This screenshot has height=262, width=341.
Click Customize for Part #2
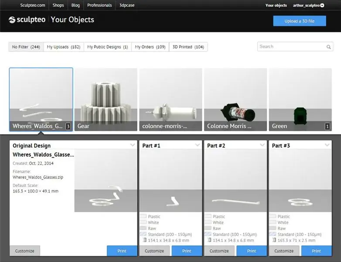click(219, 251)
